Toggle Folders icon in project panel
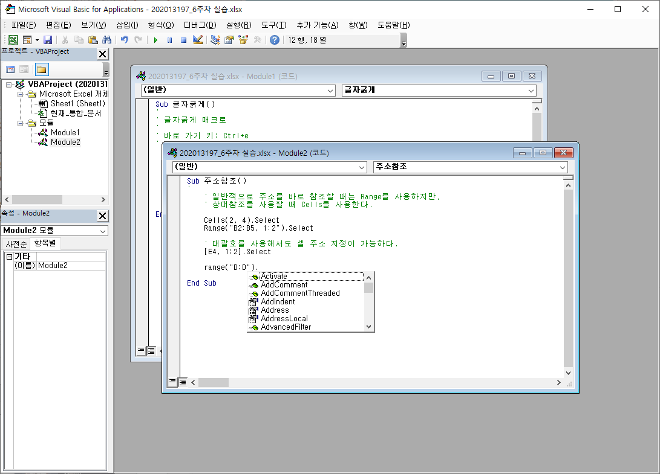The width and height of the screenshot is (660, 474). point(42,69)
